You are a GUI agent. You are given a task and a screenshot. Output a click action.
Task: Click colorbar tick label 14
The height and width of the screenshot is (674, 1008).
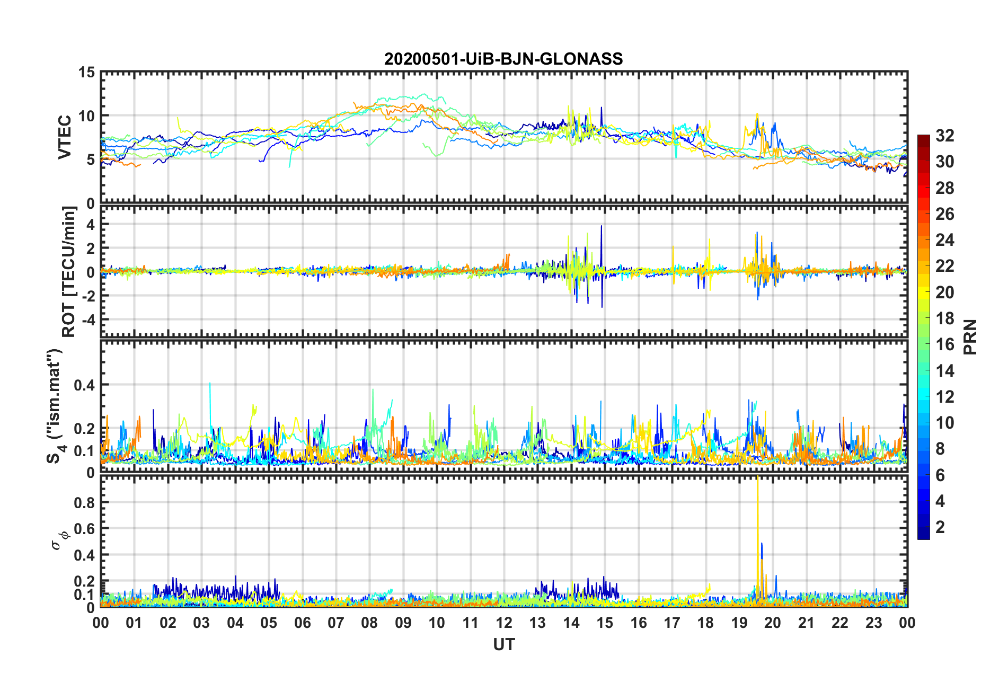point(944,371)
